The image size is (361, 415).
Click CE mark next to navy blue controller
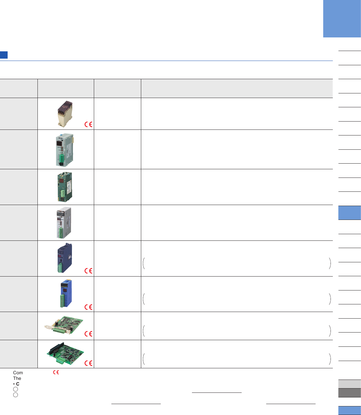(88, 271)
